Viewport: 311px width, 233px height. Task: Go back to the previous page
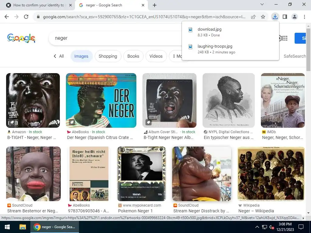click(7, 17)
